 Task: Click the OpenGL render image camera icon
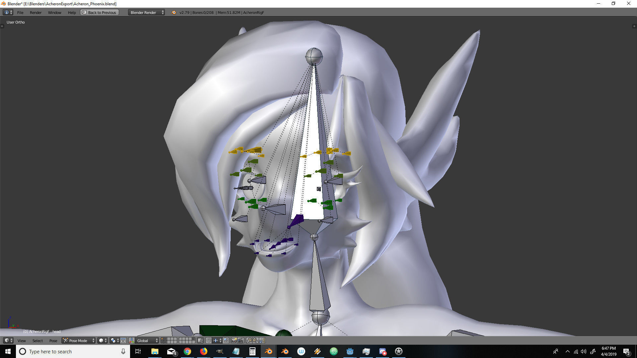(x=234, y=340)
